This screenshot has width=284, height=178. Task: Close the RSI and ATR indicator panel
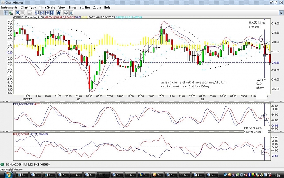[x=281, y=132]
